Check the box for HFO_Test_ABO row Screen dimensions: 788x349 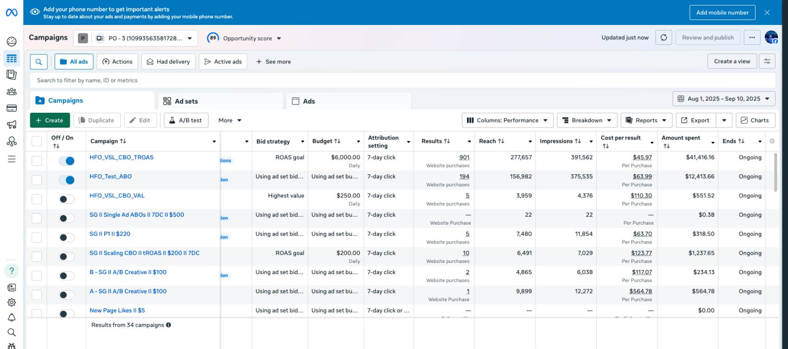pos(37,180)
